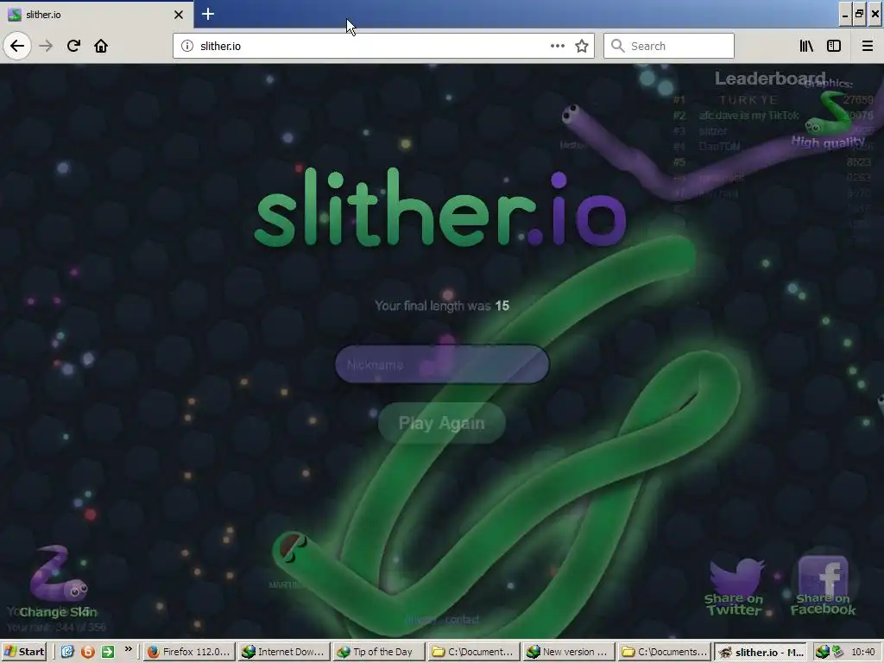The image size is (884, 663).
Task: Click the magnifier icon in search box
Action: point(618,46)
